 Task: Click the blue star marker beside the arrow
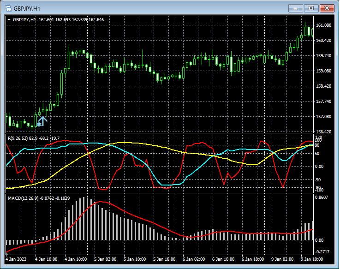[x=38, y=125]
